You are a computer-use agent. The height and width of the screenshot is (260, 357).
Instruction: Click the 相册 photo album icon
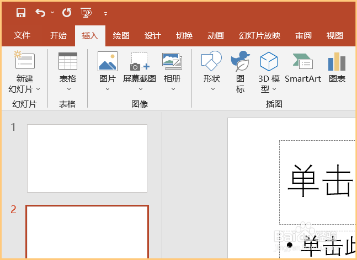tap(172, 61)
